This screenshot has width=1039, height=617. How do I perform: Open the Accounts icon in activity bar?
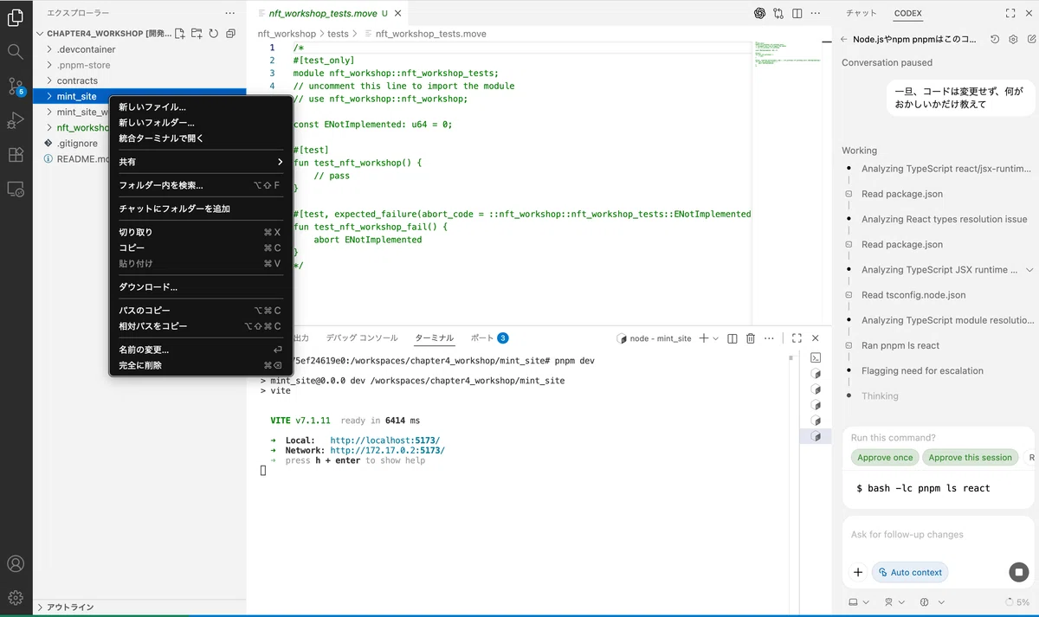[x=16, y=564]
